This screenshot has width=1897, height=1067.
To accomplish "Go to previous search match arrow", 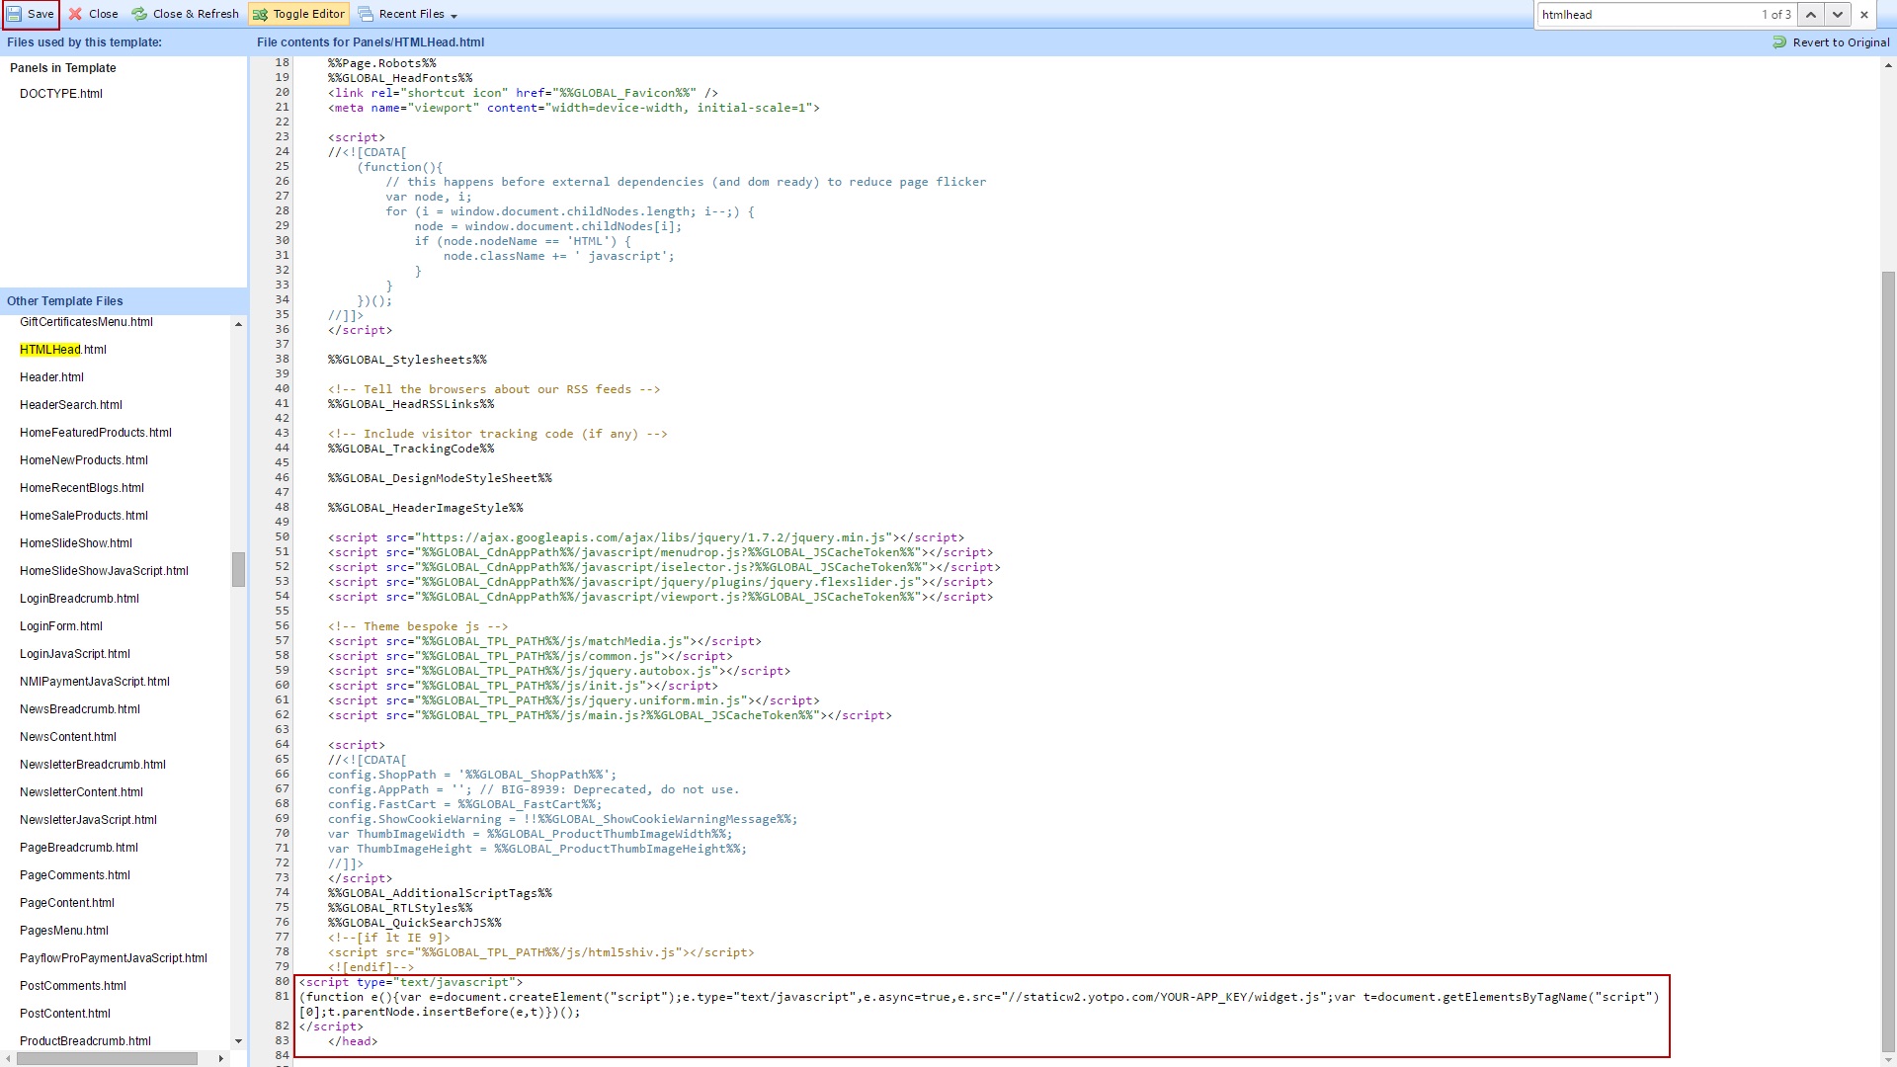I will 1810,15.
